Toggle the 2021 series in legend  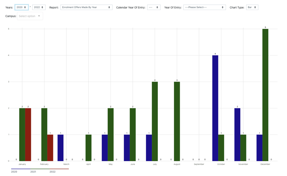[33, 172]
